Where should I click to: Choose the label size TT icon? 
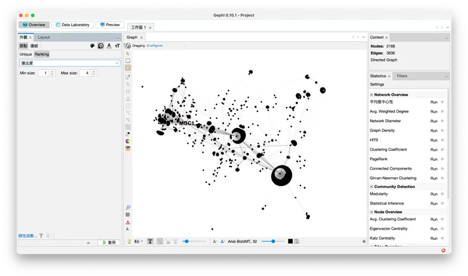pyautogui.click(x=117, y=46)
